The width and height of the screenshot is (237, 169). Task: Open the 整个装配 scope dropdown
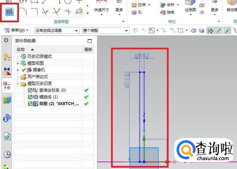point(105,31)
